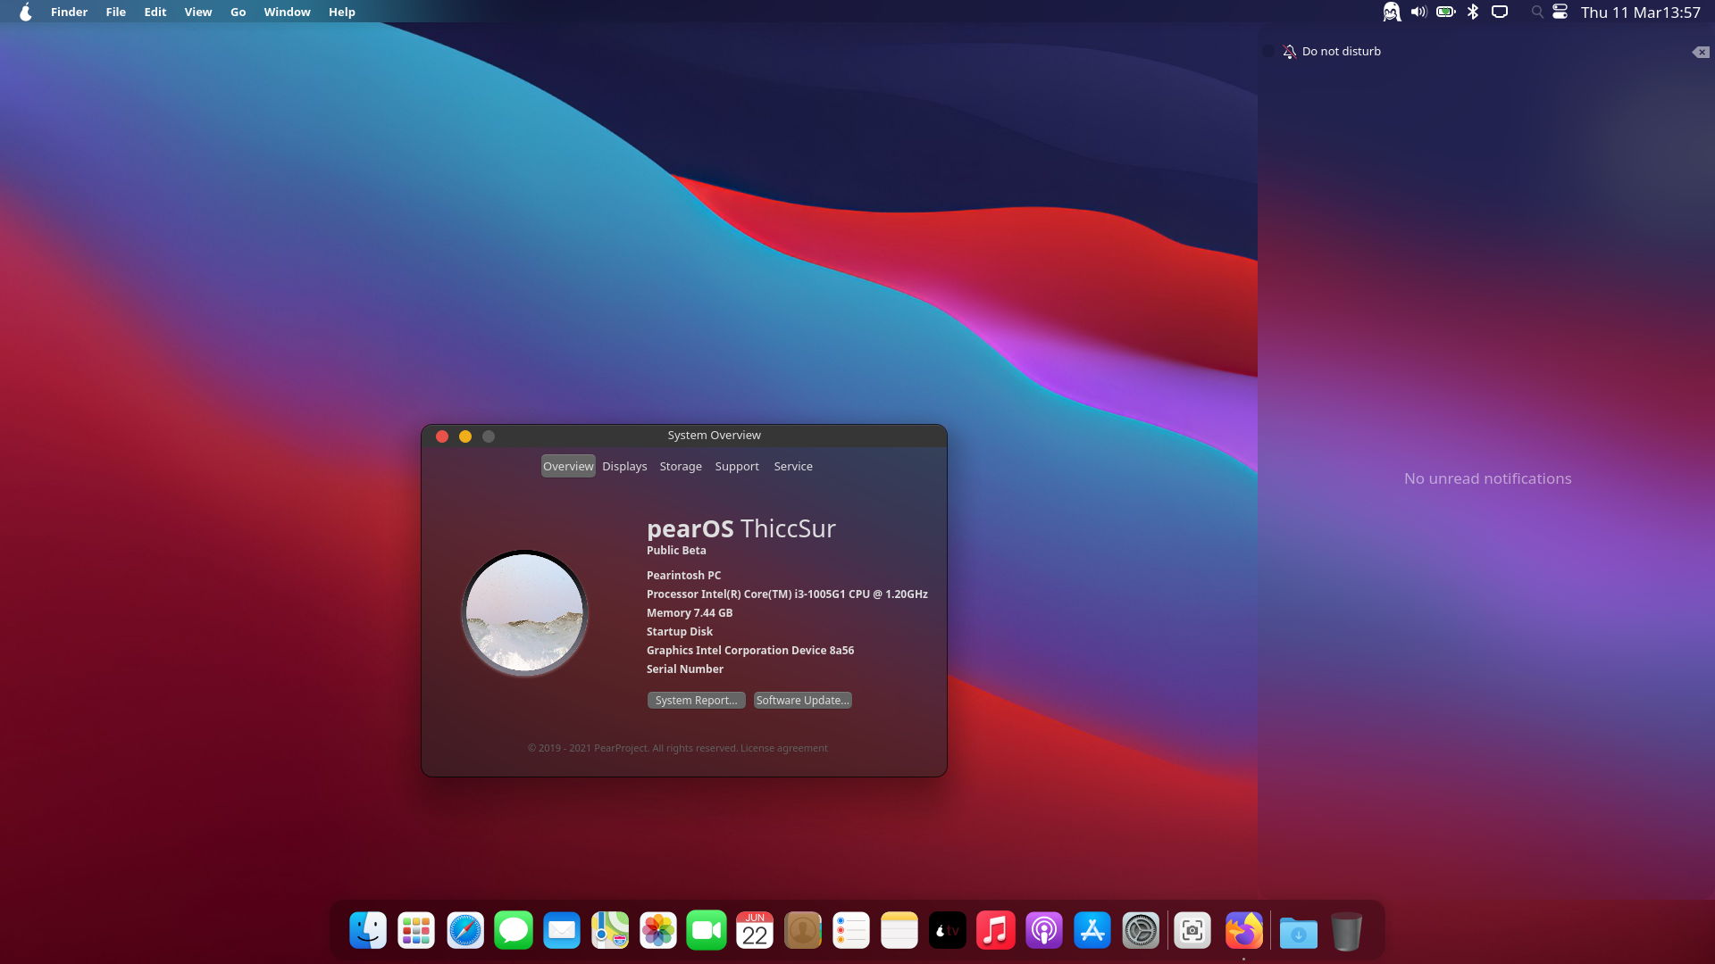Viewport: 1715px width, 964px height.
Task: Open the View menu
Action: (x=198, y=12)
